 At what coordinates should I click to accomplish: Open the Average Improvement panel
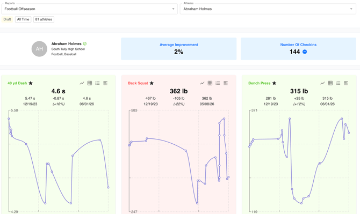(178, 49)
